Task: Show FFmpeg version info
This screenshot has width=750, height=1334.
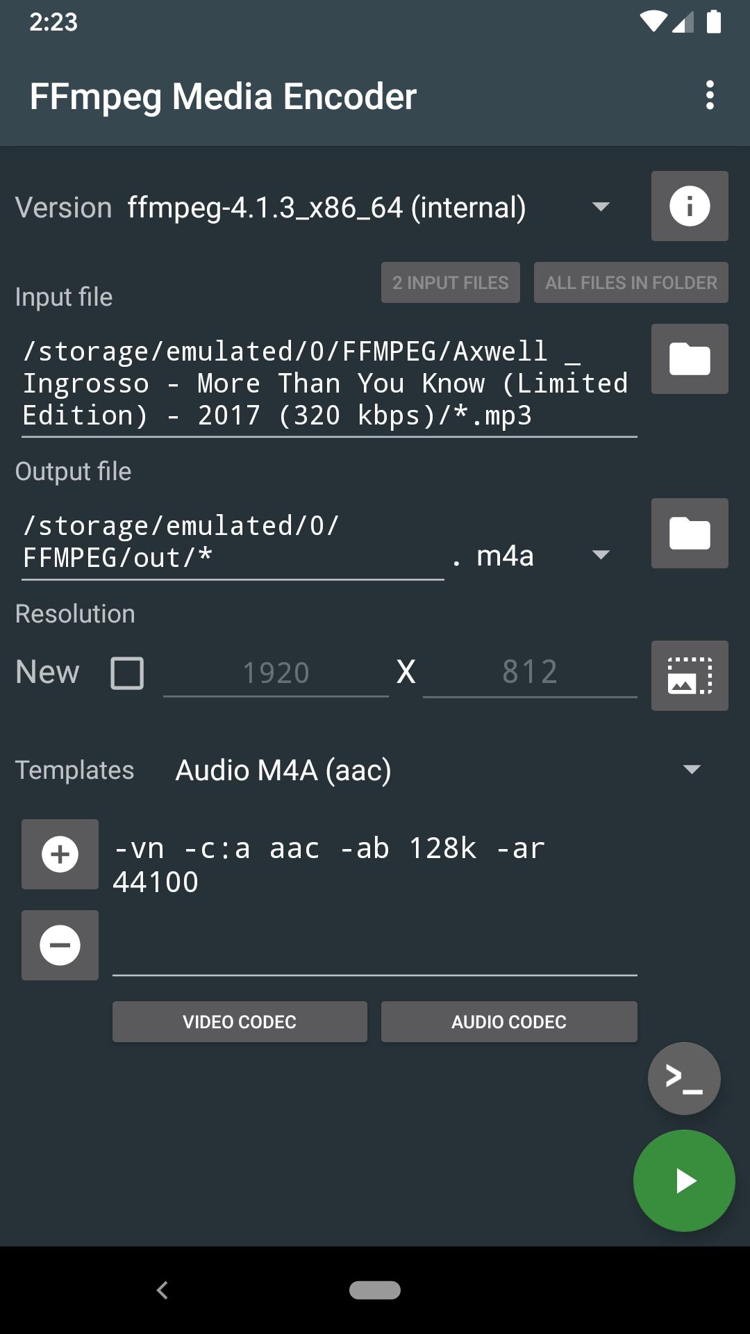Action: tap(689, 206)
